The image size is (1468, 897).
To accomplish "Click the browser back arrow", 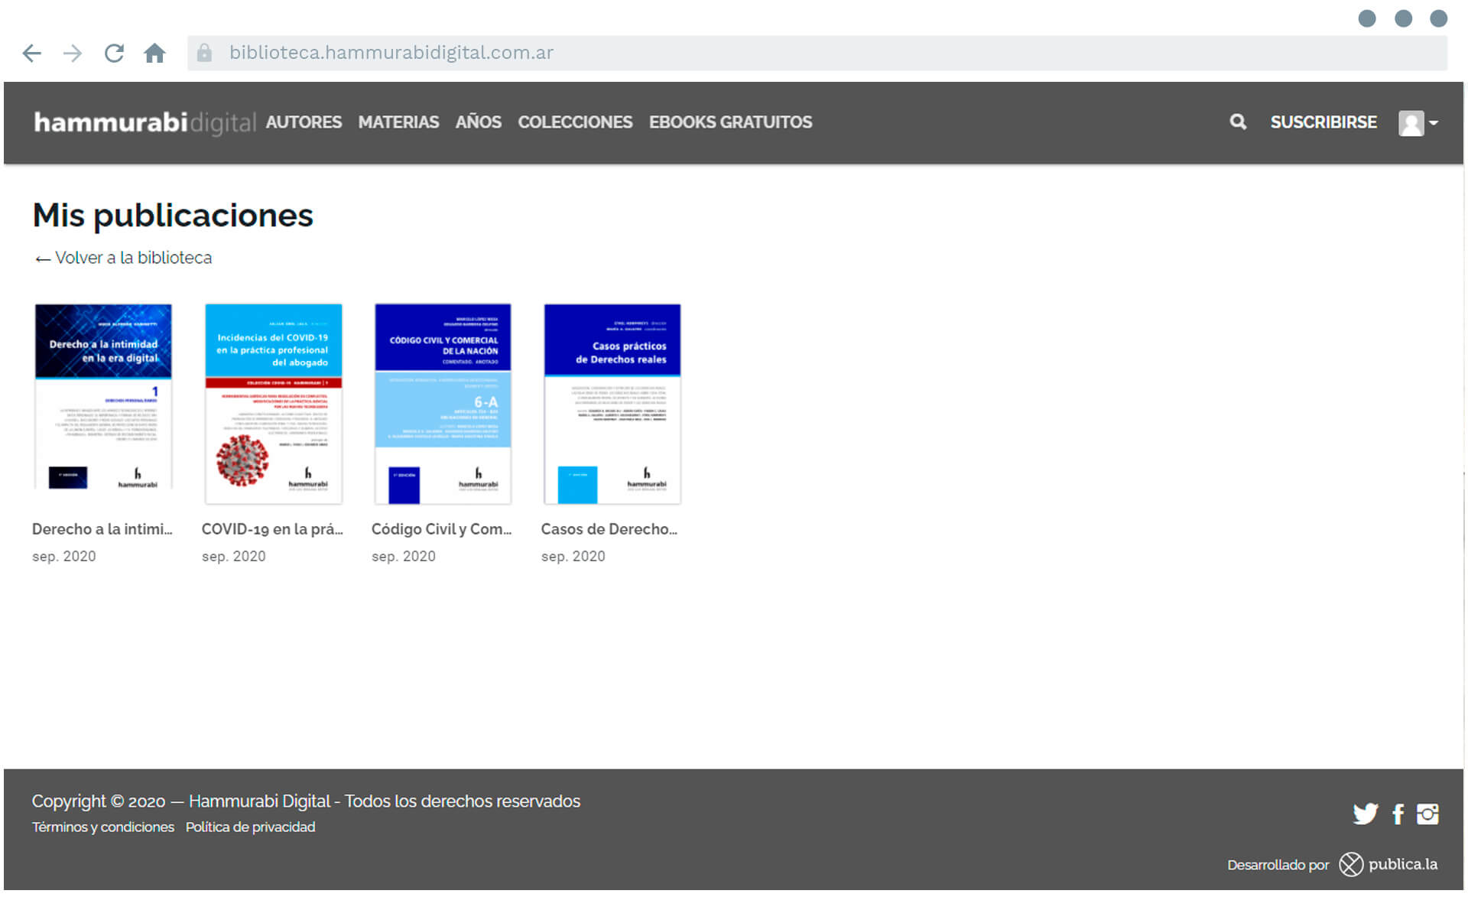I will tap(31, 53).
